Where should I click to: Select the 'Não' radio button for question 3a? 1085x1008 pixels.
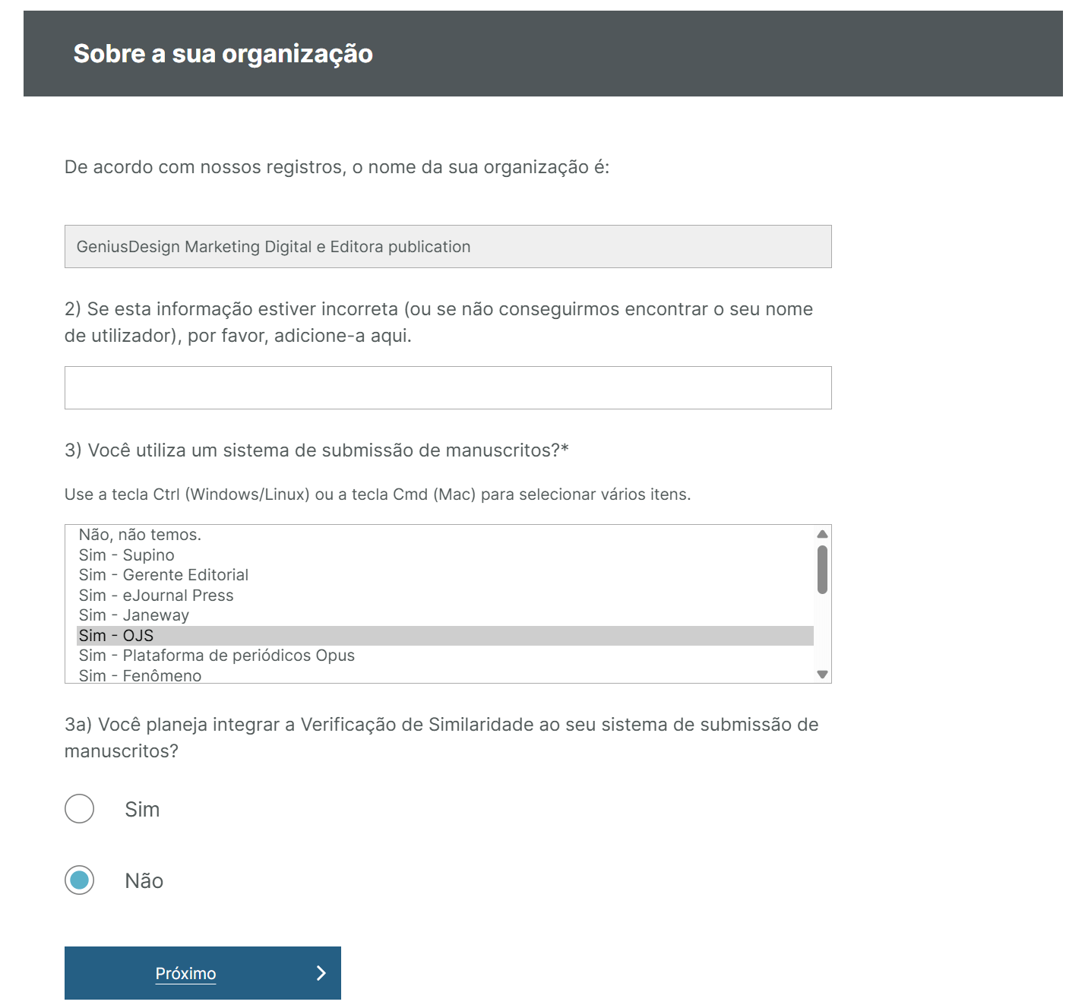(x=79, y=880)
